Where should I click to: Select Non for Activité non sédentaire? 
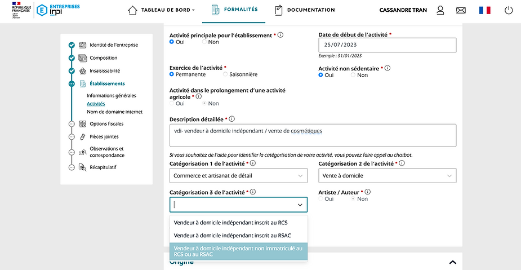point(354,75)
